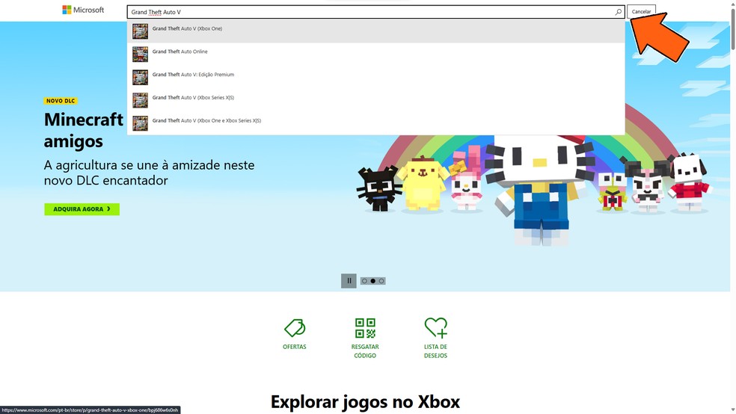
Task: Select suggestion Grand Theft Auto V: Edição Premium
Action: [x=376, y=78]
